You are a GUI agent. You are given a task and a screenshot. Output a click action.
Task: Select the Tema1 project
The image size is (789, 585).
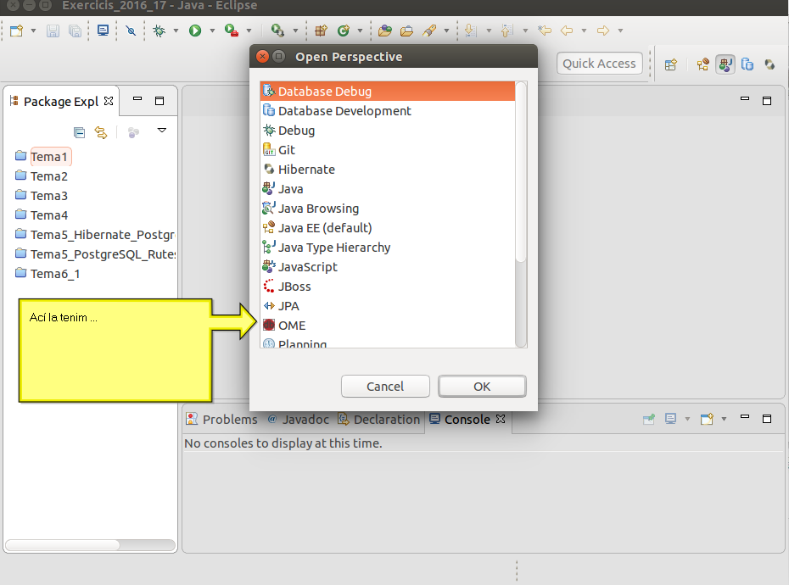(x=49, y=157)
